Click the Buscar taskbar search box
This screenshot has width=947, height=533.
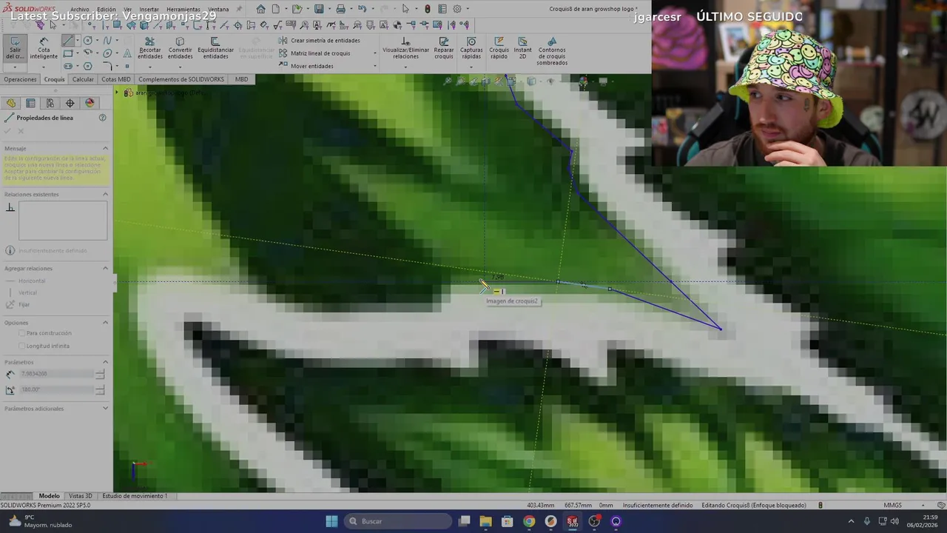coord(399,521)
